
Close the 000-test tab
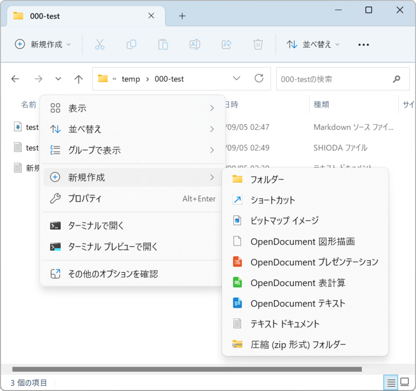coord(151,16)
